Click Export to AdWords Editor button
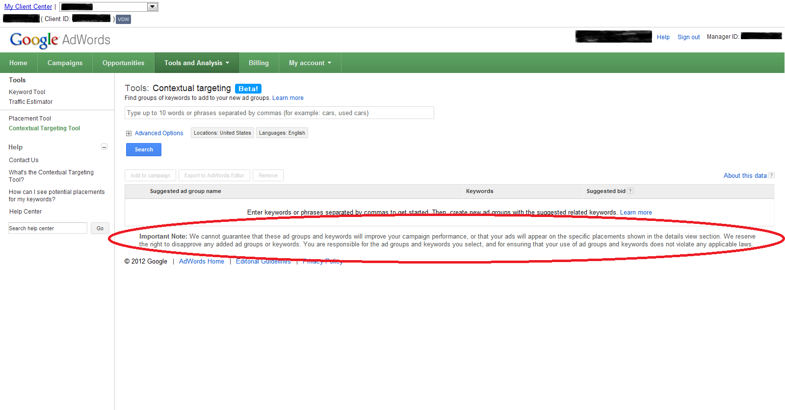Screen dimensions: 785x410 click(x=214, y=175)
